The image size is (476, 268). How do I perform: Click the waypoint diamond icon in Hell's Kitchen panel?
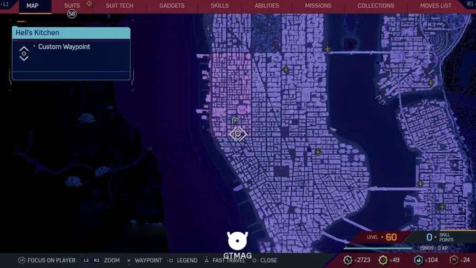[x=24, y=53]
